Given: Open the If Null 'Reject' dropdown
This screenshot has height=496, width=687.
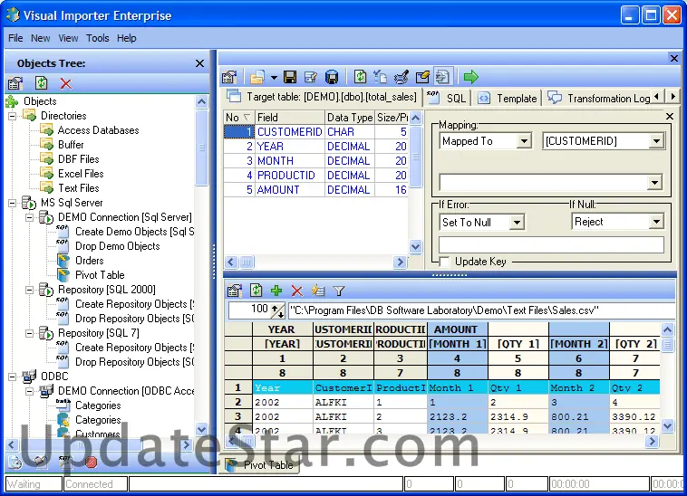Looking at the screenshot, I should [656, 222].
